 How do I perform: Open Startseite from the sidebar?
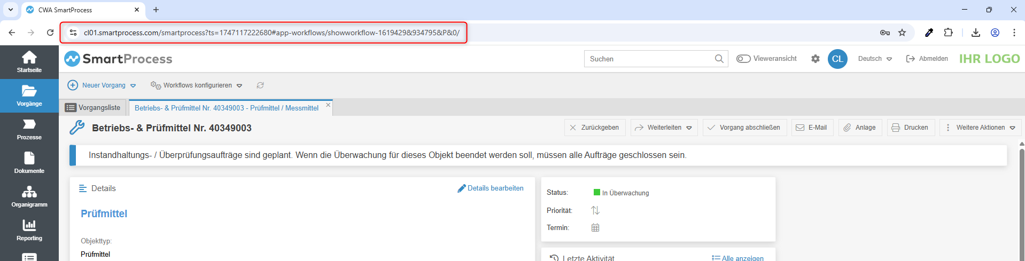click(x=29, y=62)
